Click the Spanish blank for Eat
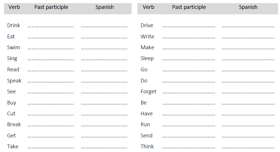This screenshot has height=152, width=280. coord(104,37)
